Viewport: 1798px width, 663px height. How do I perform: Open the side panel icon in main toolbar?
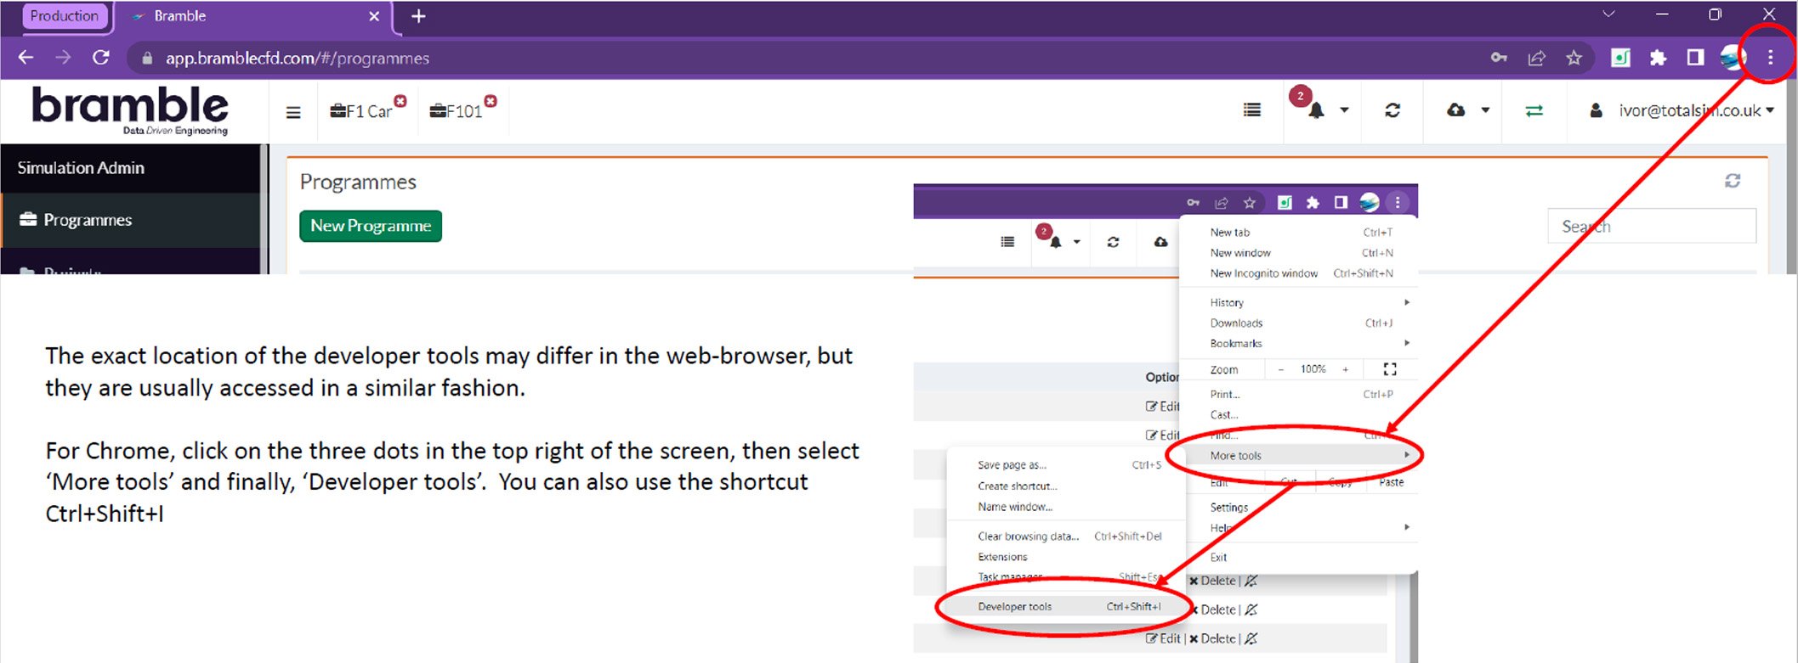(1695, 58)
